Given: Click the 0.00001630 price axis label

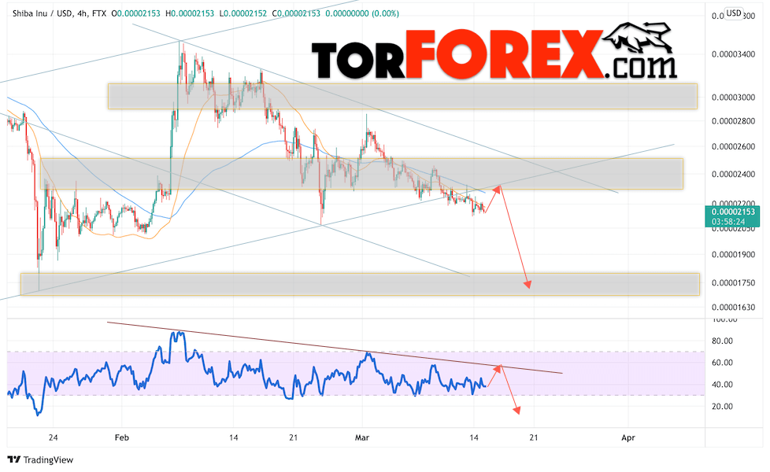Looking at the screenshot, I should [x=733, y=308].
